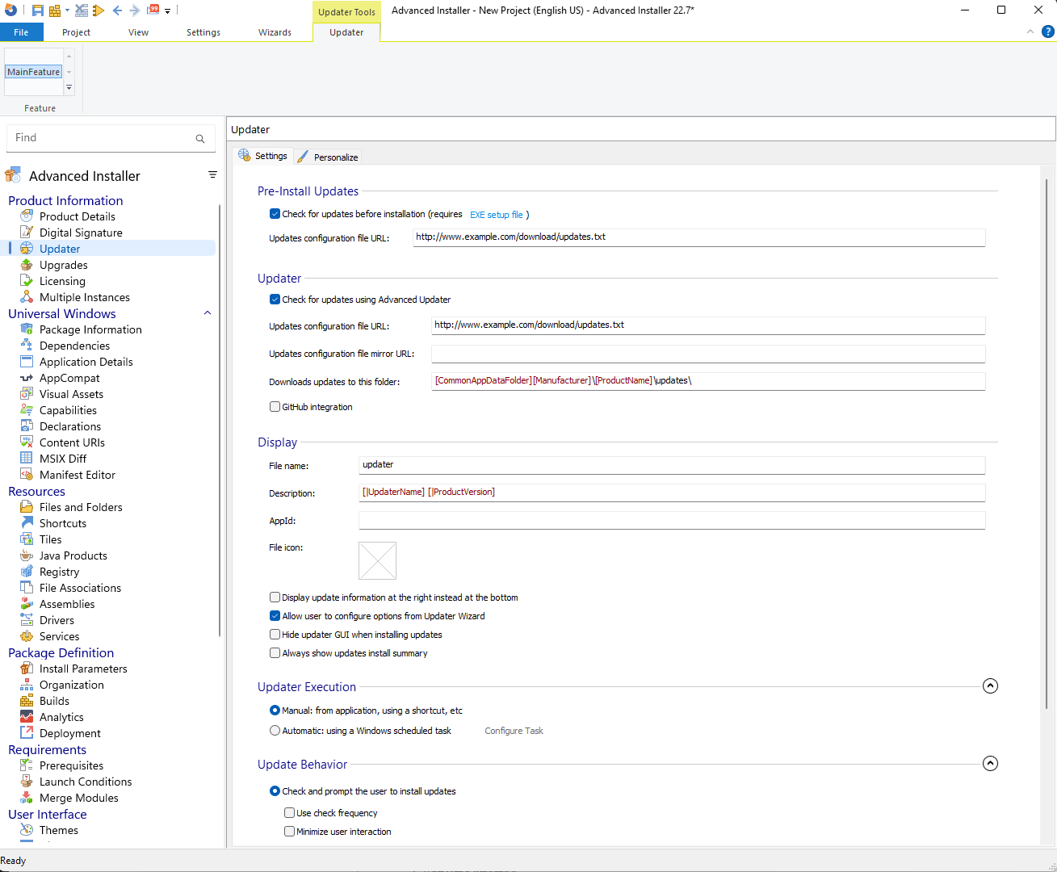Open the Registry resources page
This screenshot has height=872, width=1057.
coord(61,571)
